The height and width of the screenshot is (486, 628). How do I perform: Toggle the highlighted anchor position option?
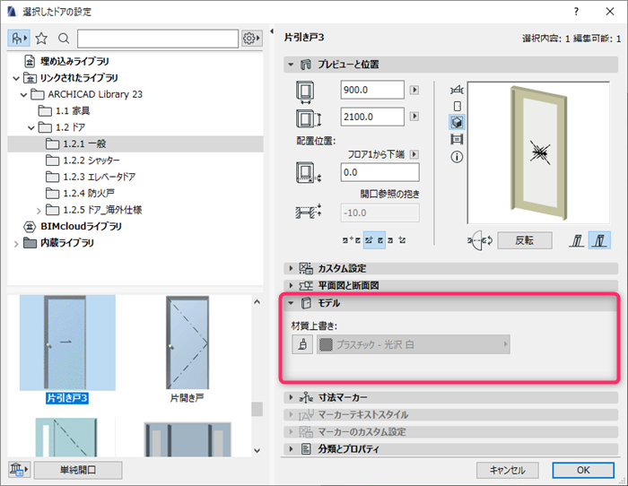click(x=374, y=240)
